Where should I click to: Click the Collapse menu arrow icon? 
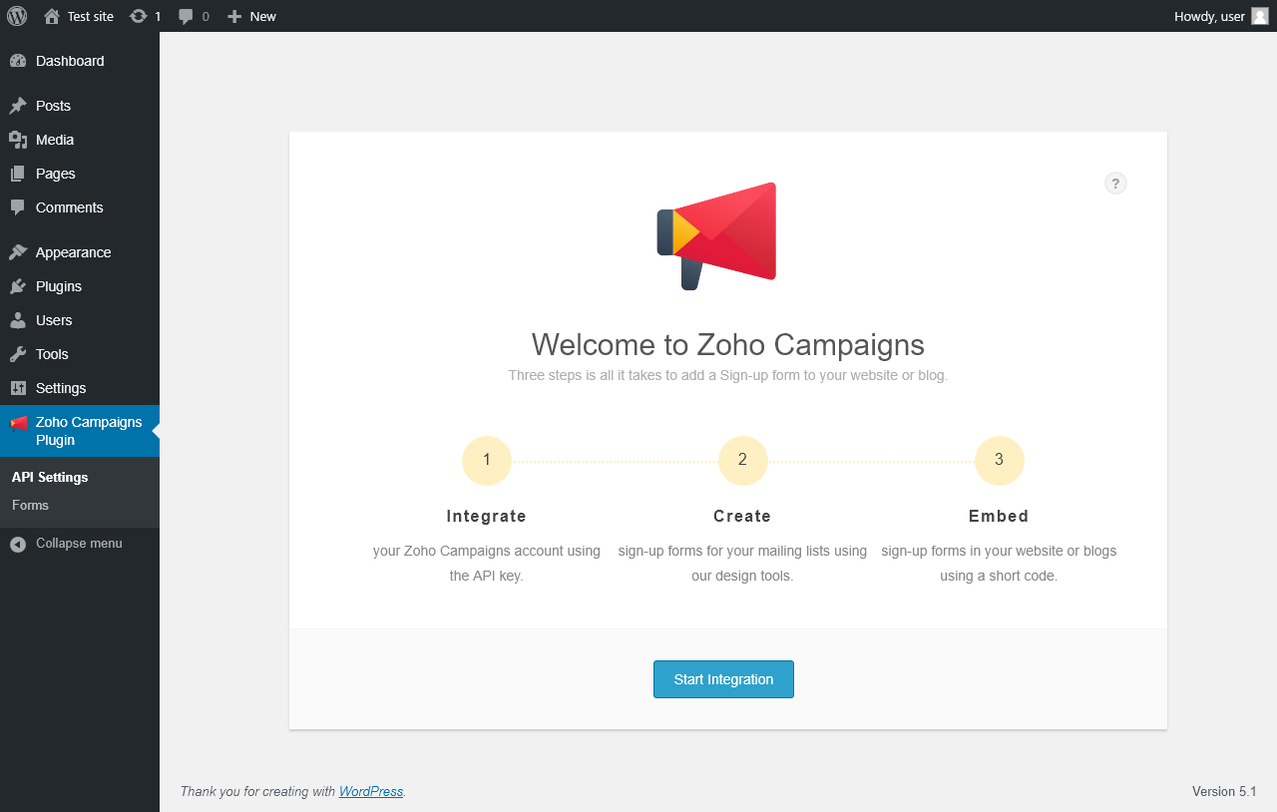click(18, 544)
